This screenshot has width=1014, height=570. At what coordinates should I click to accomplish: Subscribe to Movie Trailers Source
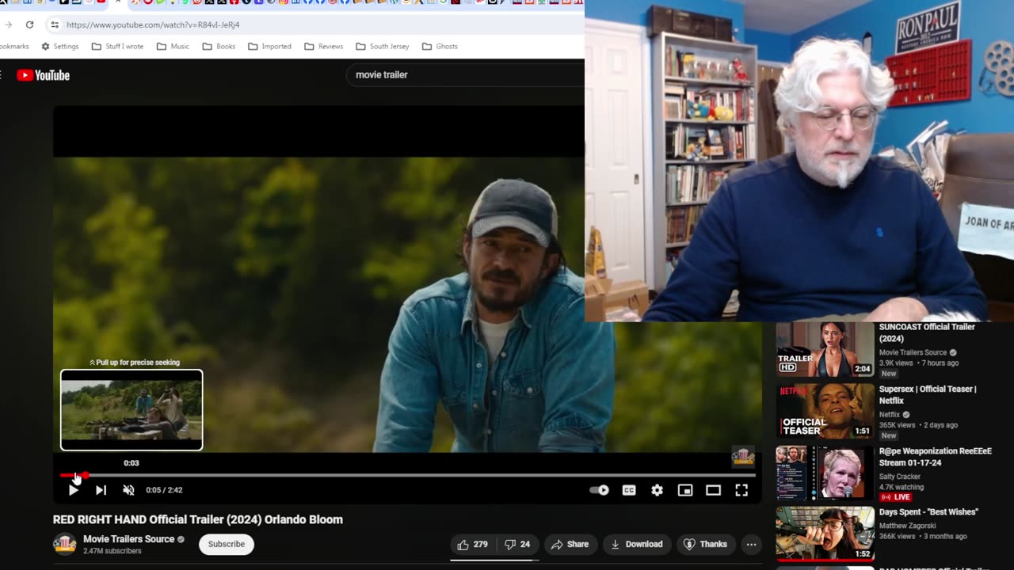pyautogui.click(x=227, y=544)
